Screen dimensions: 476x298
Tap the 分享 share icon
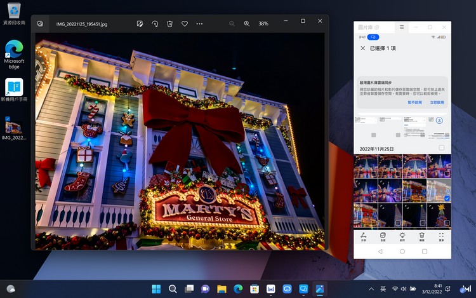pos(364,236)
